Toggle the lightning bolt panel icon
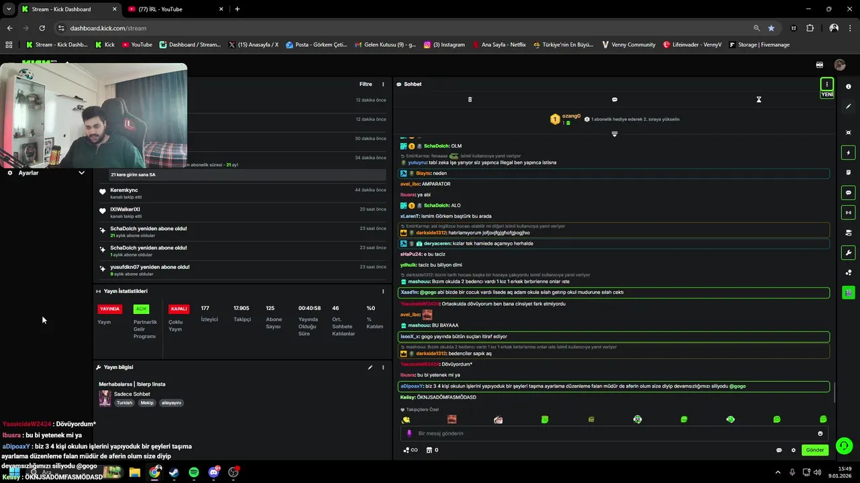Viewport: 860px width, 483px height. [849, 153]
